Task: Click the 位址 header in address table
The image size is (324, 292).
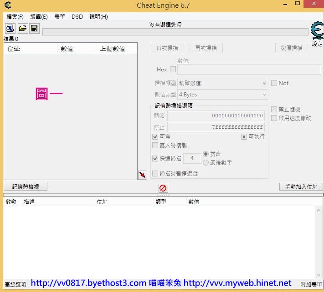Action: (124, 201)
